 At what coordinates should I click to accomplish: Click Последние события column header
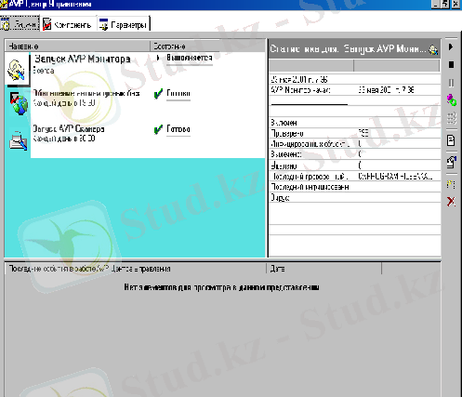(x=136, y=269)
